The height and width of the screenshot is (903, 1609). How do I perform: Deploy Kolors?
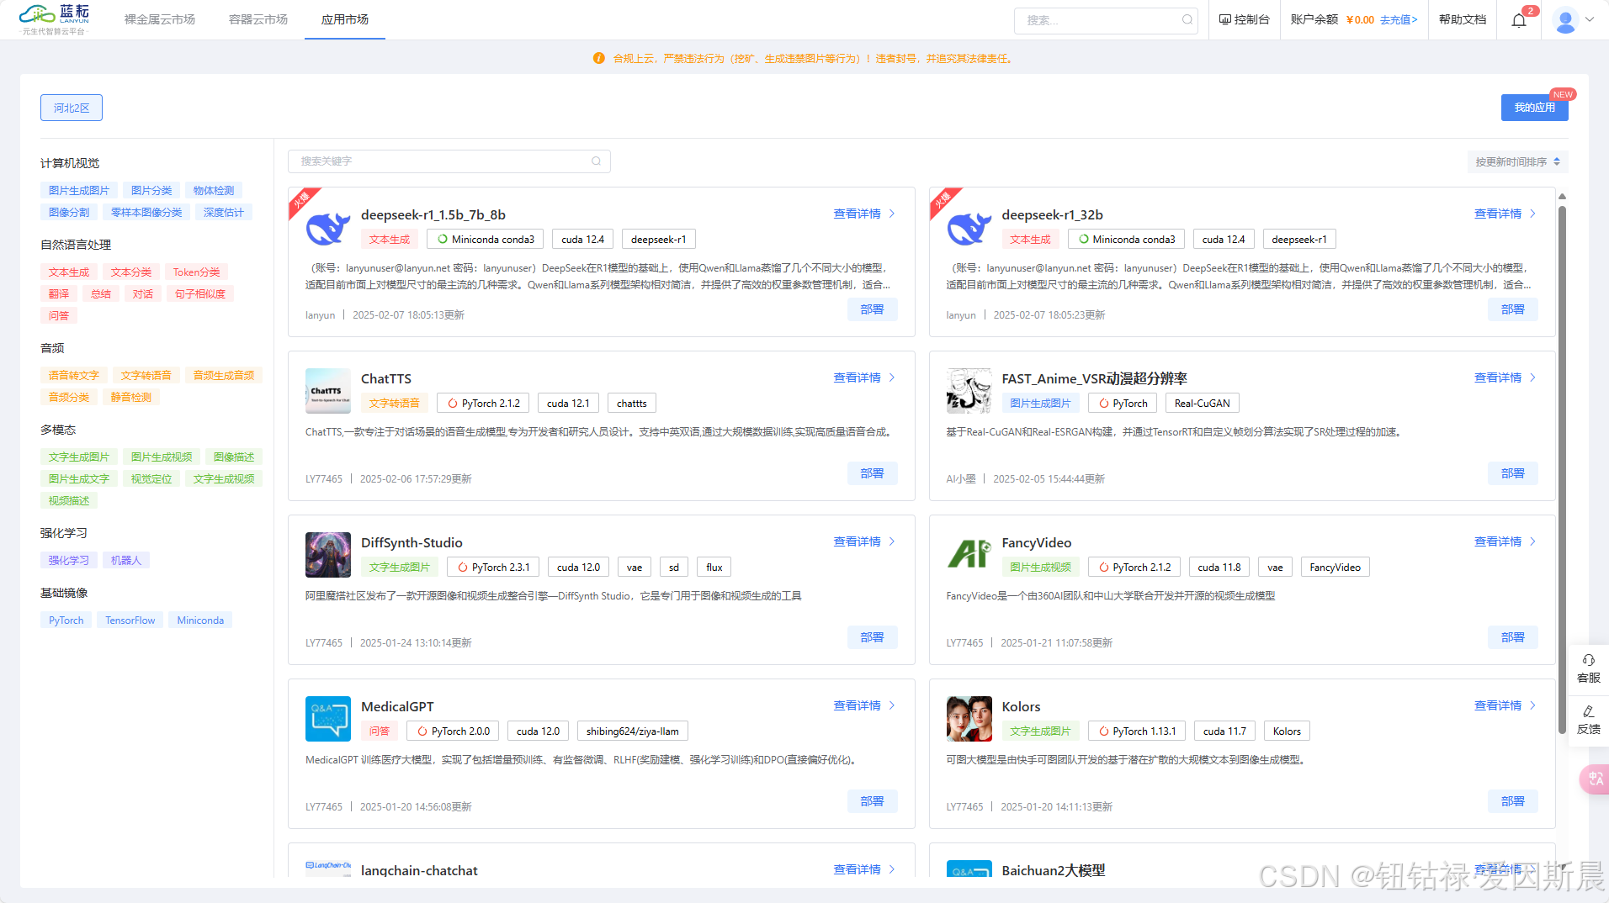click(1513, 801)
